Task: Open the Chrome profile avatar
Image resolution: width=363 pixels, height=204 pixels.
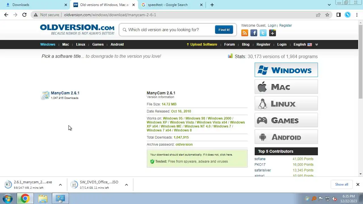Action: (x=348, y=15)
